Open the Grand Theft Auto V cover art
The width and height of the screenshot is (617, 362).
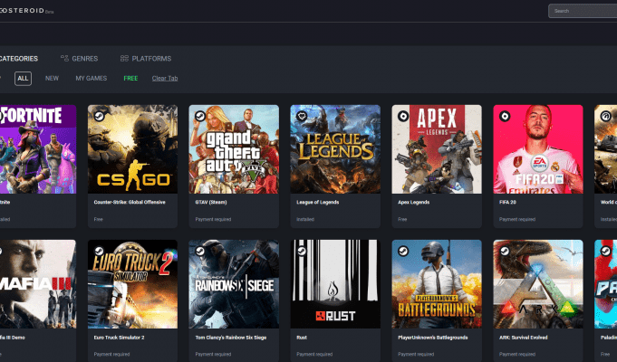(234, 149)
